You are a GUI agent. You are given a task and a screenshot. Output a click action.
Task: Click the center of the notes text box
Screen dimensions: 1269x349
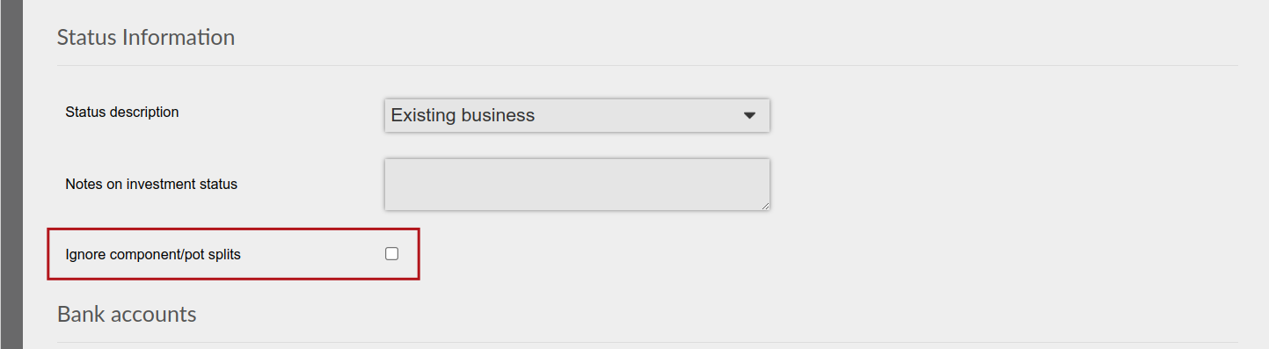tap(577, 185)
